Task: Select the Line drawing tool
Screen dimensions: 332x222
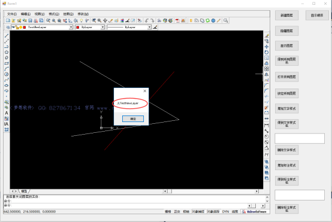Action: [x=7, y=35]
